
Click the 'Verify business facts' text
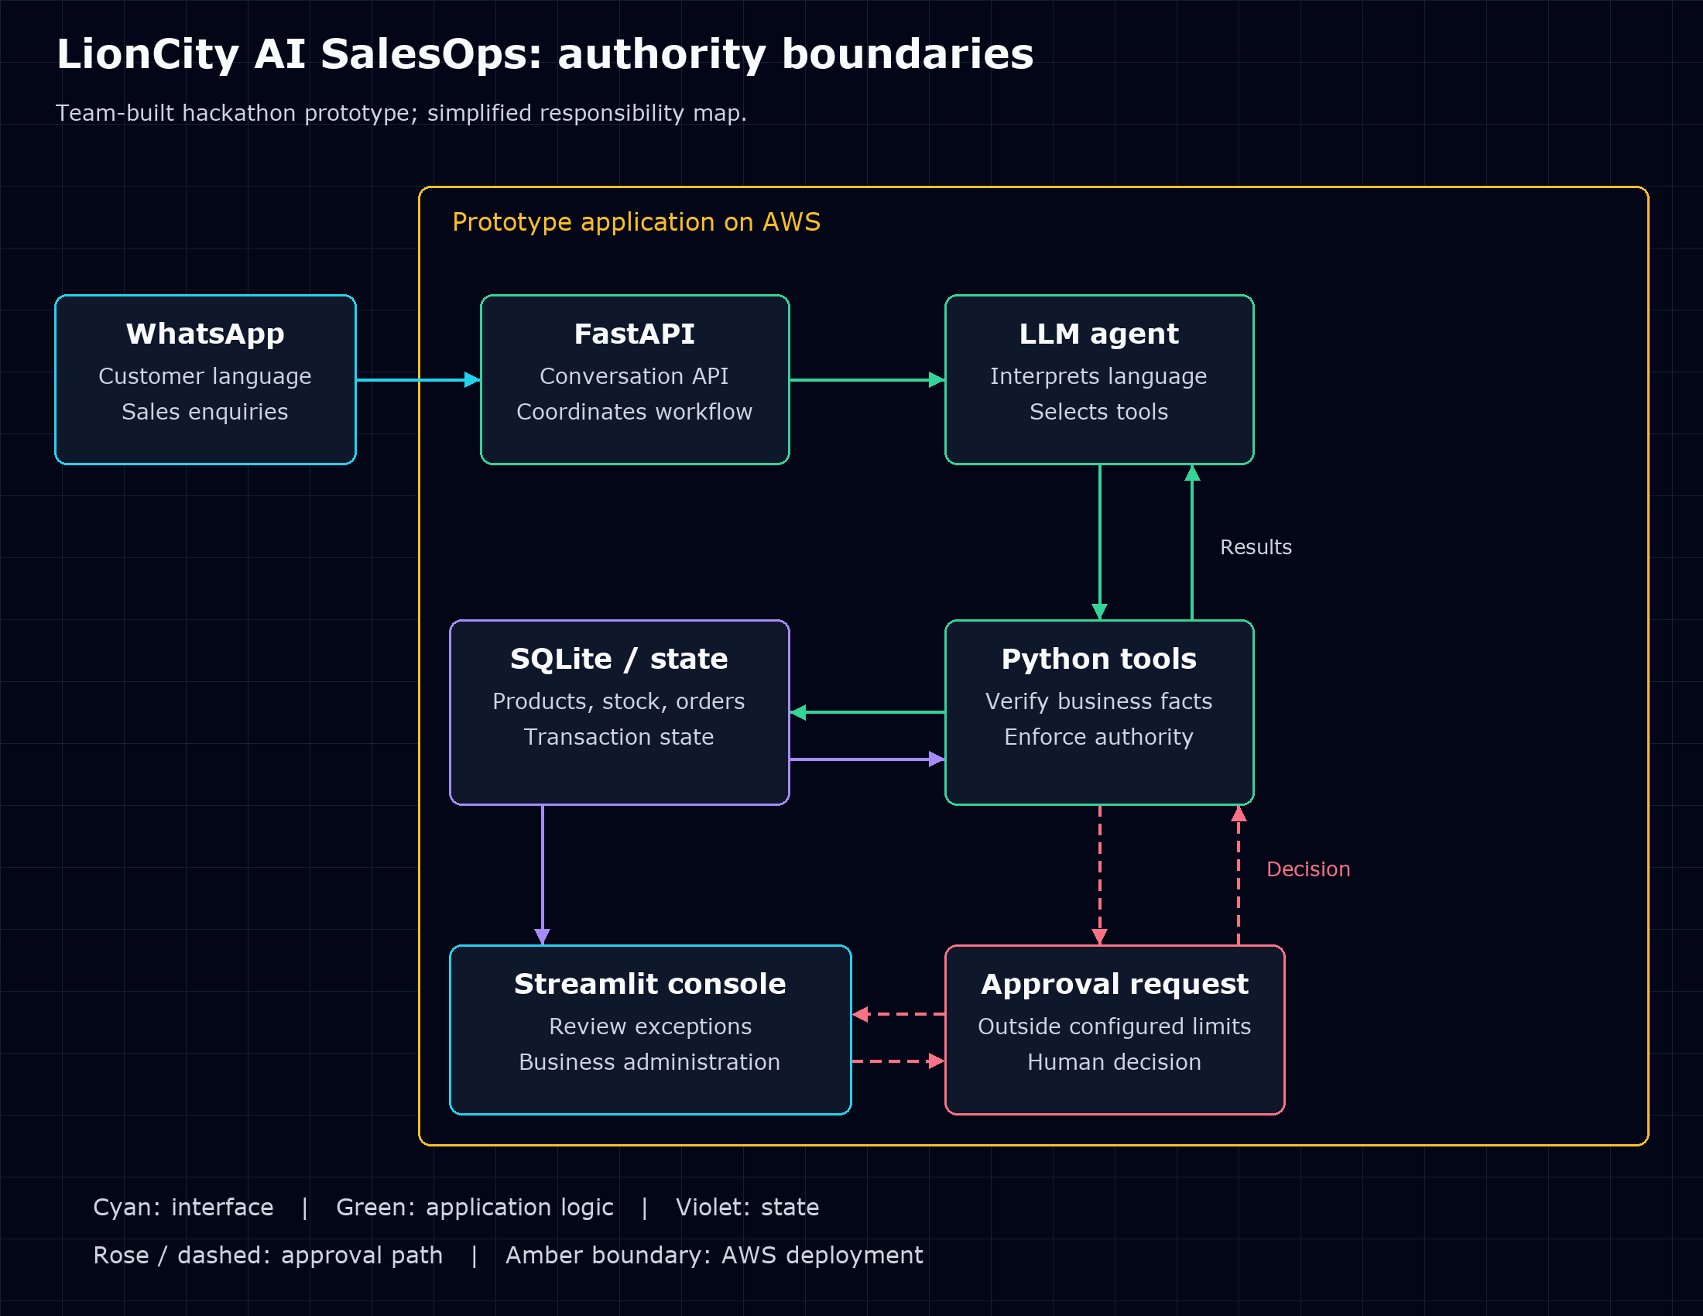tap(1098, 701)
